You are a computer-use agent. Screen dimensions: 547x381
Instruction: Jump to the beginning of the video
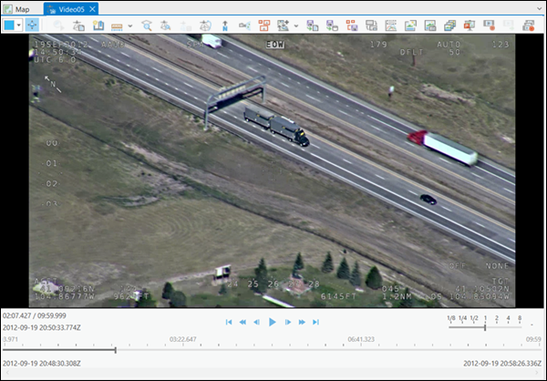click(230, 322)
